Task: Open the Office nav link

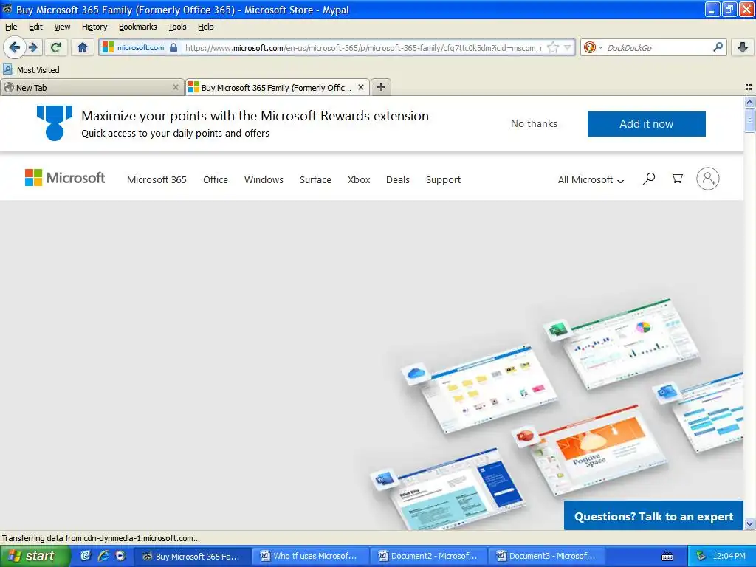Action: (x=216, y=180)
